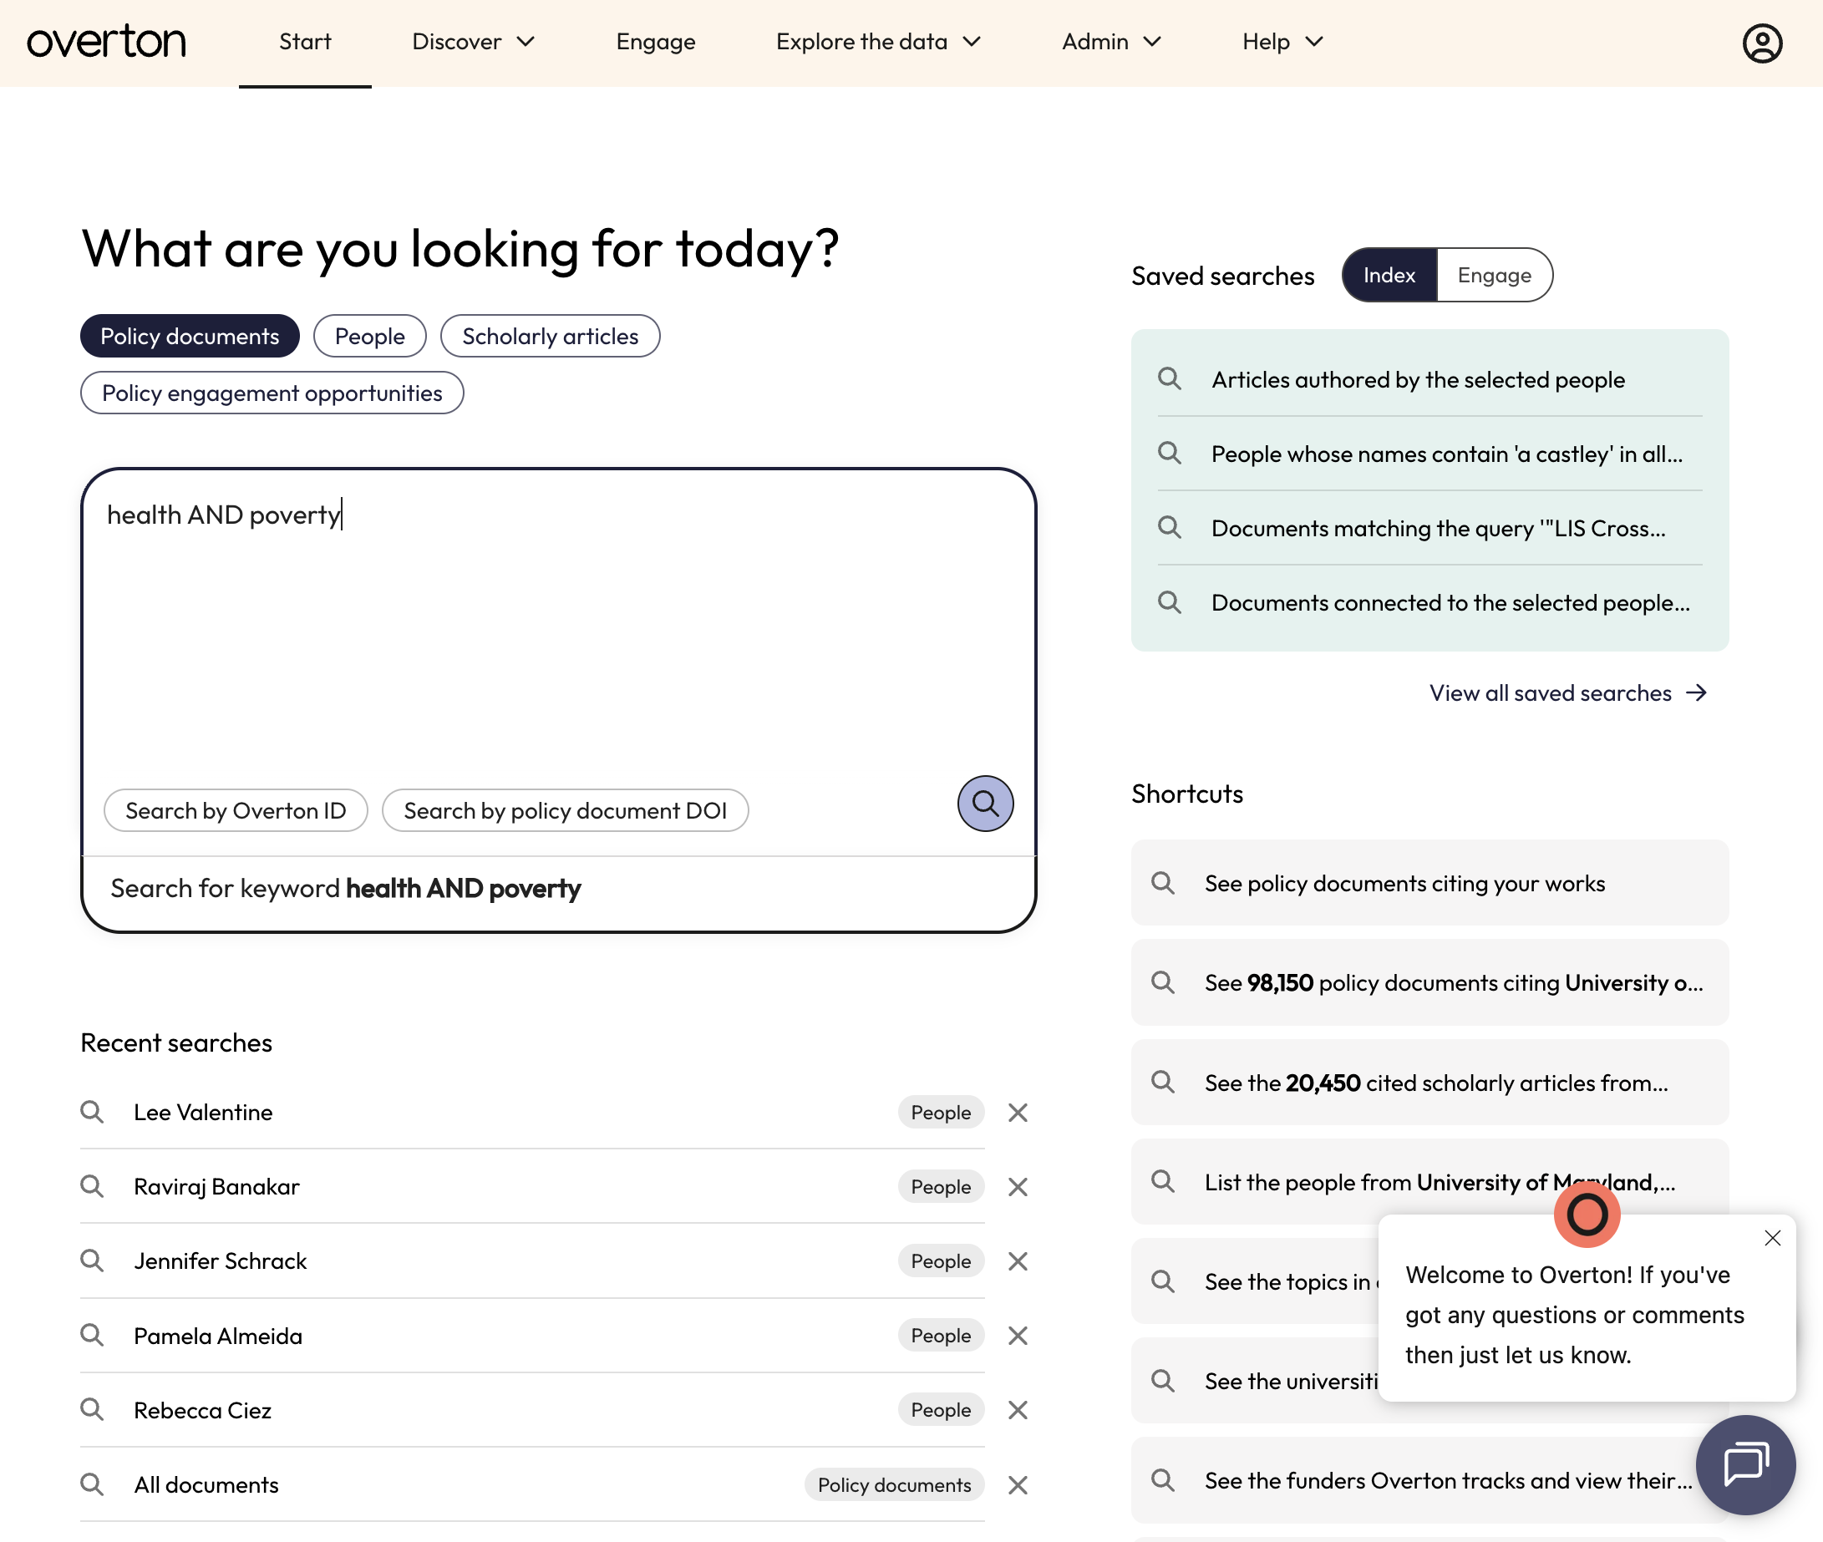Open shortcut See the 20,450 cited scholarly articles
This screenshot has height=1542, width=1823.
tap(1429, 1083)
